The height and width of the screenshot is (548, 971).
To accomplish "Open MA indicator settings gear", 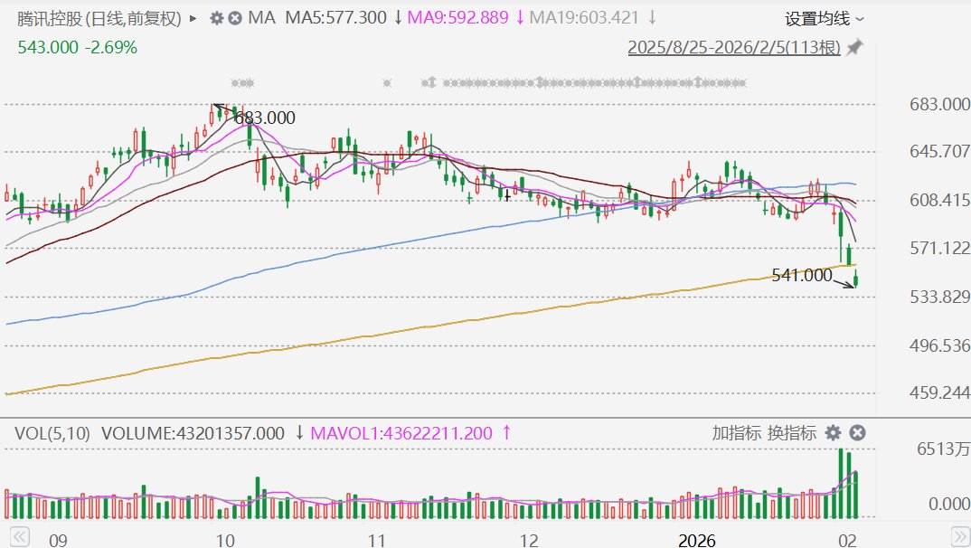I will 216,18.
